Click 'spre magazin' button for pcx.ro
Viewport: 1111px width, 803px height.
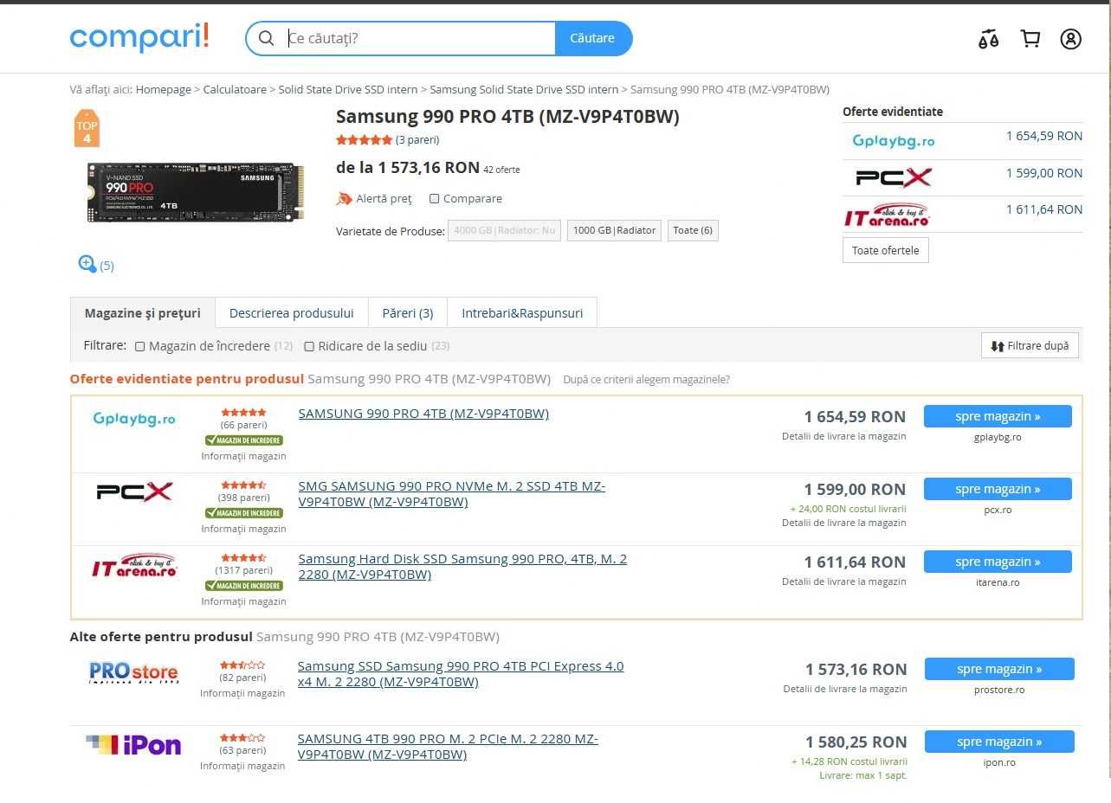998,489
